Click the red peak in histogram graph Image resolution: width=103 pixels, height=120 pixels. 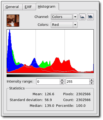57,61
